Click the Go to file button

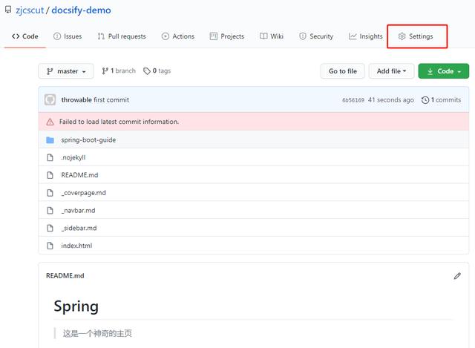343,71
